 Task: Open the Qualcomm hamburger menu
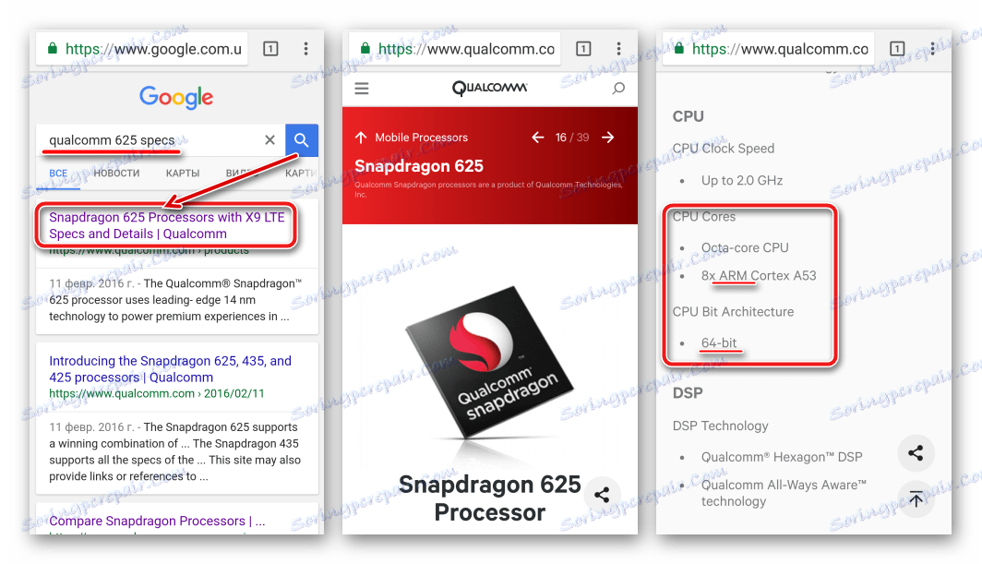pyautogui.click(x=362, y=89)
